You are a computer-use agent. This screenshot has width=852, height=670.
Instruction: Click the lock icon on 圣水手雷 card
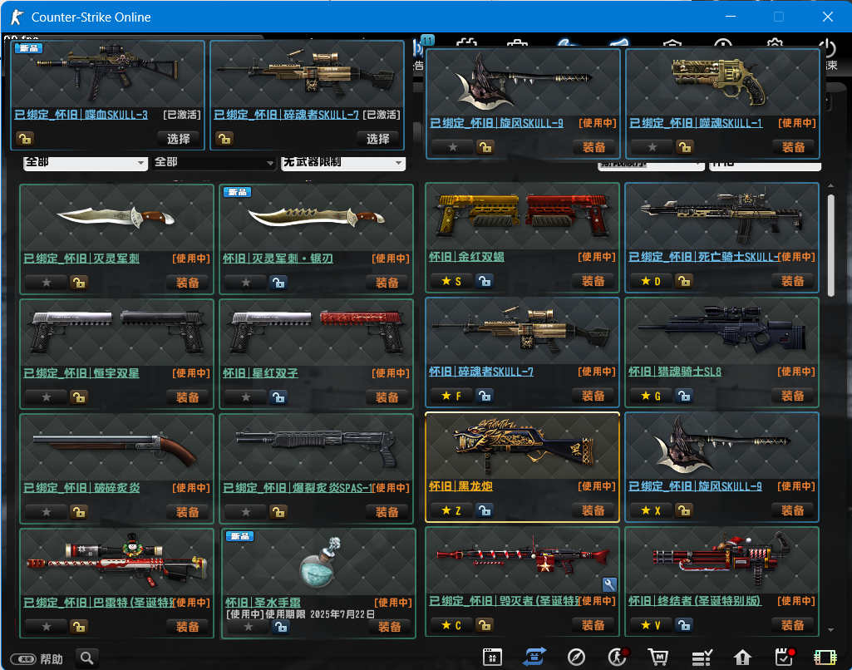pos(280,627)
